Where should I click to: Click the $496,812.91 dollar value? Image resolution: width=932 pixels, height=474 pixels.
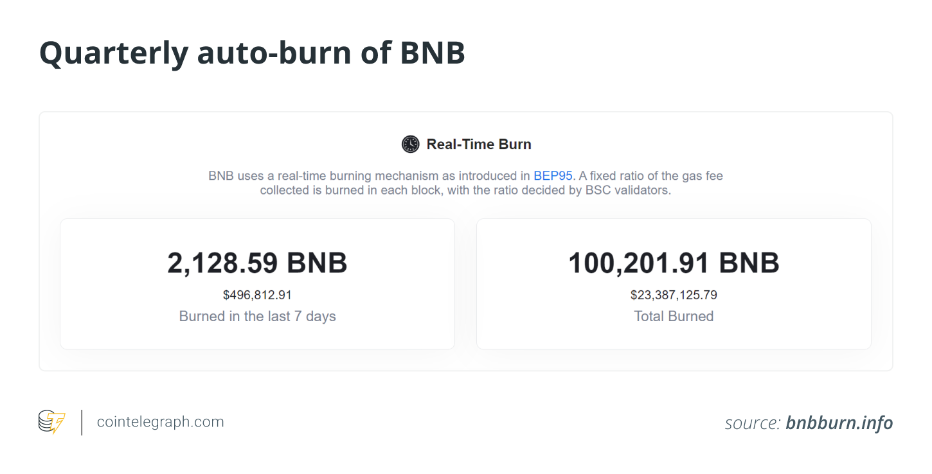pyautogui.click(x=257, y=295)
